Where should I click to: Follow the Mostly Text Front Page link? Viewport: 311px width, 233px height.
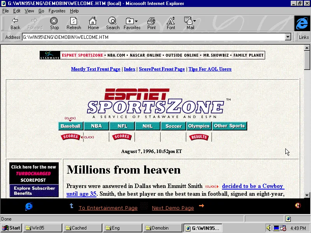coord(95,69)
